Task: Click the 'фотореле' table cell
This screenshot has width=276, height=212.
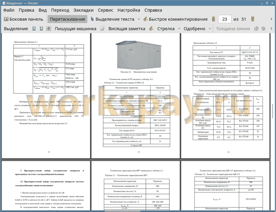Action: coord(250,83)
